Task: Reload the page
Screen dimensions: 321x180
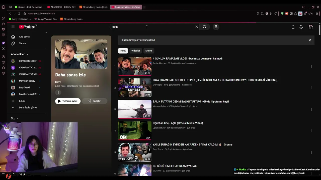Action: [x=19, y=13]
